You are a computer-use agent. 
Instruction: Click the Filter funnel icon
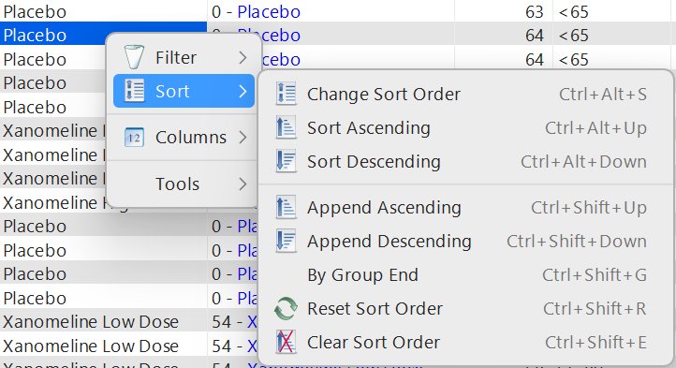click(134, 57)
